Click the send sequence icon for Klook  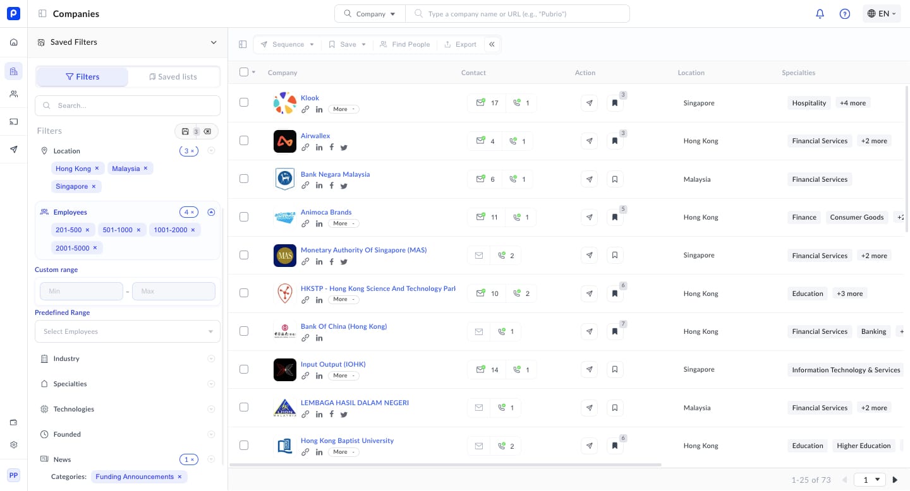click(x=589, y=104)
